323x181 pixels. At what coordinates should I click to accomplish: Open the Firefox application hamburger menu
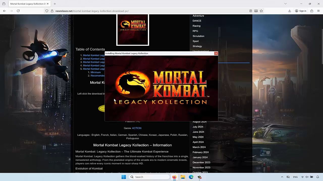point(318,11)
